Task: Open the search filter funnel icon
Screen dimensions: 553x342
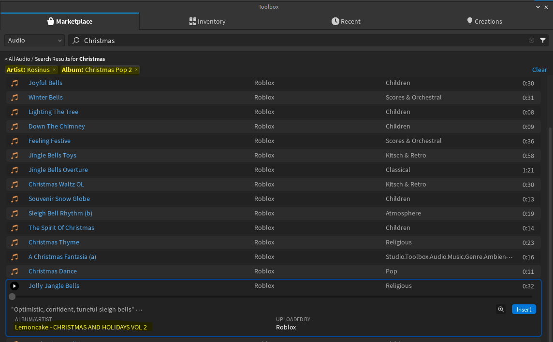Action: coord(542,41)
